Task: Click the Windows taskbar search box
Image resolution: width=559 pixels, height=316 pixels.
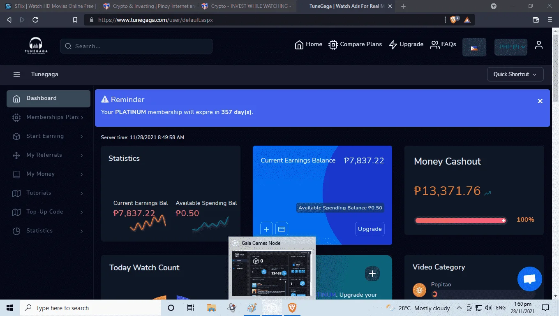Action: pos(90,308)
